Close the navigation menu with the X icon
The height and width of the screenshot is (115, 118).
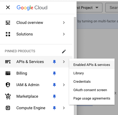[x=8, y=7]
